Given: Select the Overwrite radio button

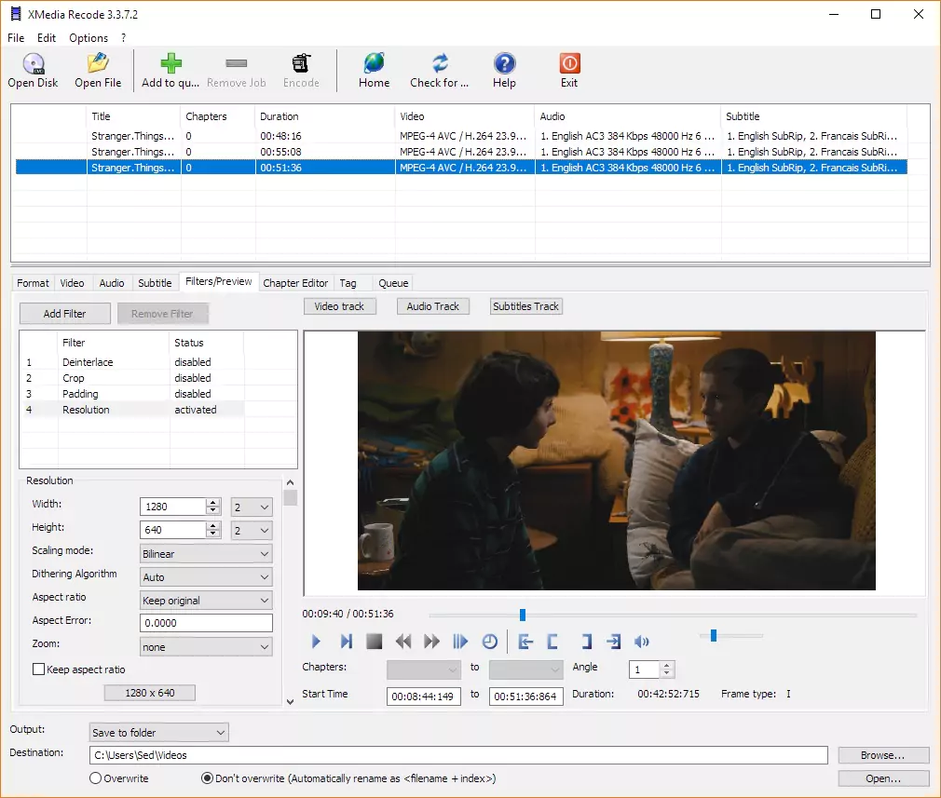Looking at the screenshot, I should point(94,778).
